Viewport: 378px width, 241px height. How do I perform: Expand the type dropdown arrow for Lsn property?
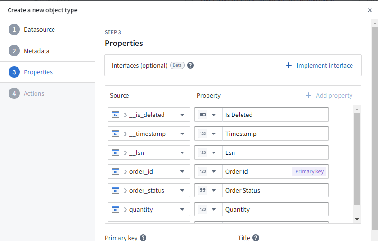(x=214, y=152)
